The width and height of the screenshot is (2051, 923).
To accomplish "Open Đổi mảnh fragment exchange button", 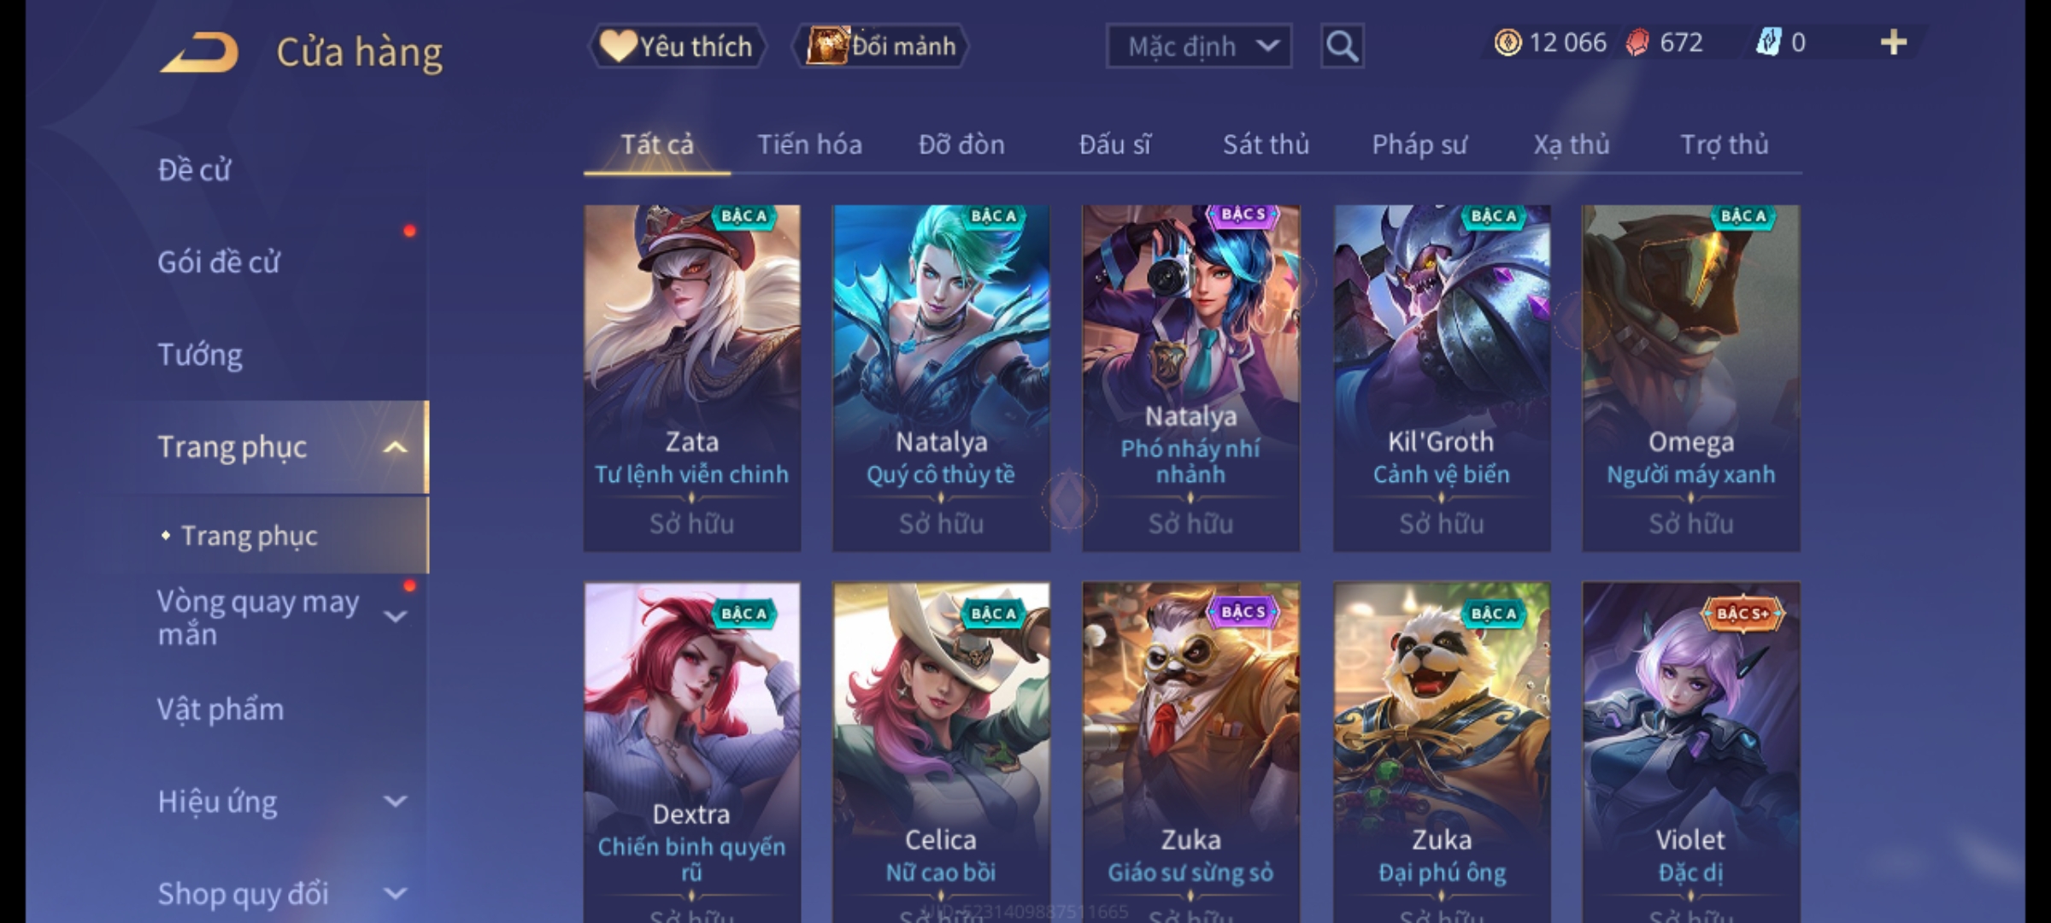I will 881,46.
